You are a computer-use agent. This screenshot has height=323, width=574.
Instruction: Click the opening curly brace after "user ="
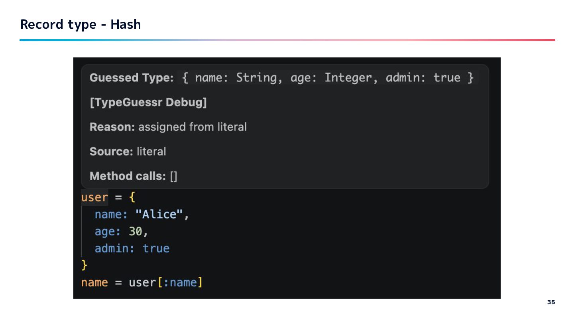132,197
